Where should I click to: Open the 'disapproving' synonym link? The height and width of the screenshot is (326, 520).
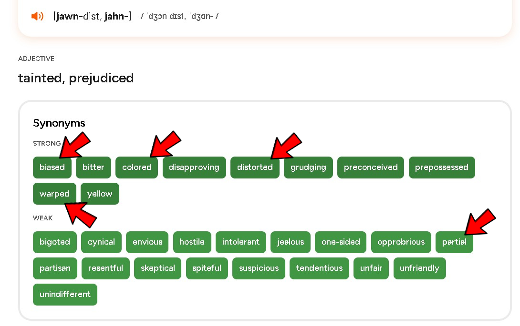194,168
